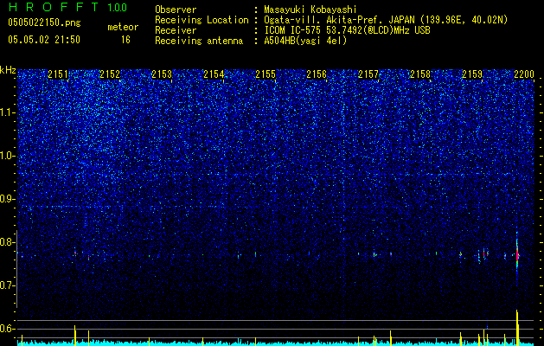This screenshot has width=544, height=346.
Task: Click the Receiving Location label
Action: tap(202, 20)
